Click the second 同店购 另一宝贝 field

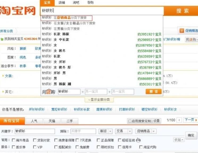[96, 92]
